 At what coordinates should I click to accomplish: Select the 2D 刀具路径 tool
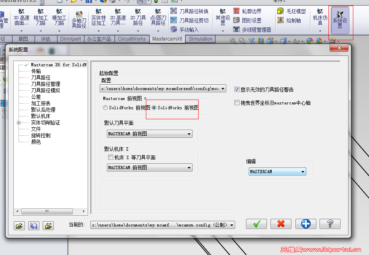pos(138,17)
